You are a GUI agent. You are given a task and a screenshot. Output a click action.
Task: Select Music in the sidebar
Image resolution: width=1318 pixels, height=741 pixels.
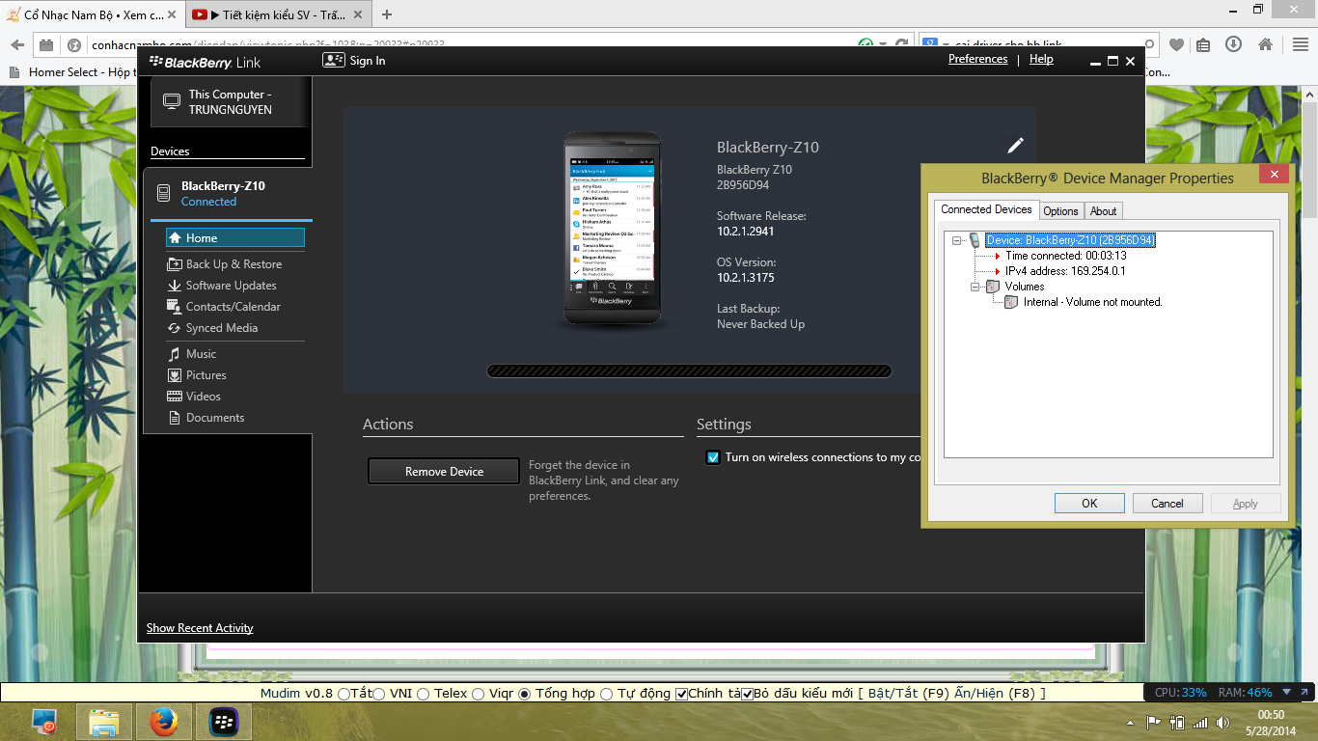coord(201,354)
